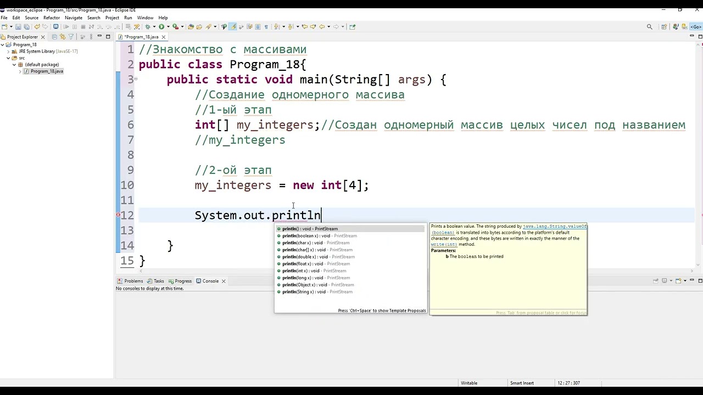
Task: Click the Coverage/External tools red icon
Action: coord(175,26)
